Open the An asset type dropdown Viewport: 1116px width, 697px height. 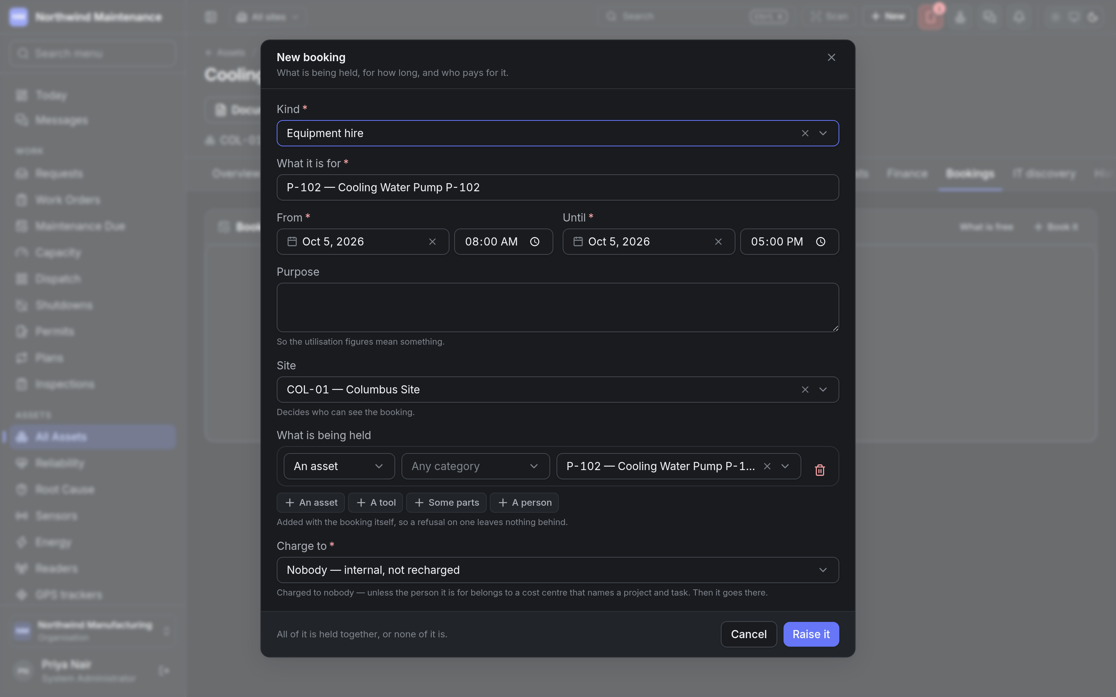coord(339,466)
